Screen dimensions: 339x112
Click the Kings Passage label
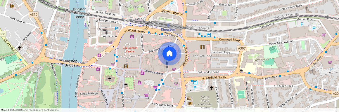(x=89, y=94)
